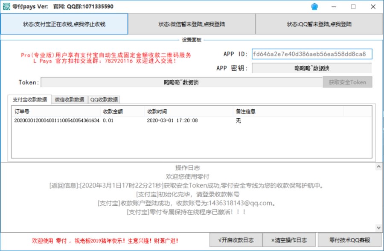Viewport: 384px width, 251px height.
Task: Click log line 欢迎您使用零付
Action: pos(188,176)
